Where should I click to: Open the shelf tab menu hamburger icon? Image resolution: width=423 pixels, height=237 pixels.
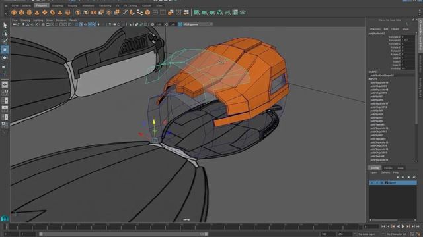[x=6, y=5]
